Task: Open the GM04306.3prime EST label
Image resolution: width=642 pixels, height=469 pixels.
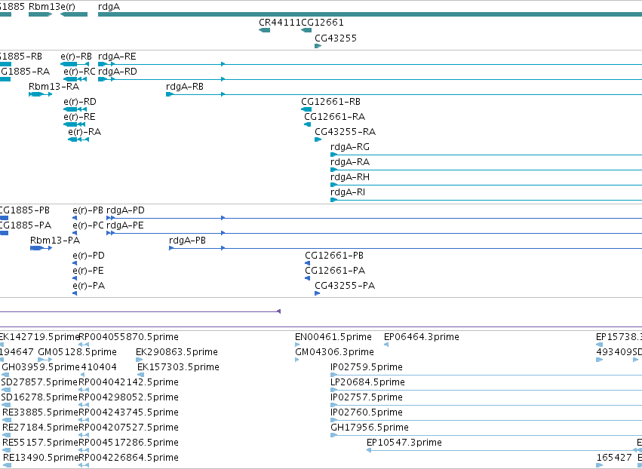Action: click(x=334, y=352)
